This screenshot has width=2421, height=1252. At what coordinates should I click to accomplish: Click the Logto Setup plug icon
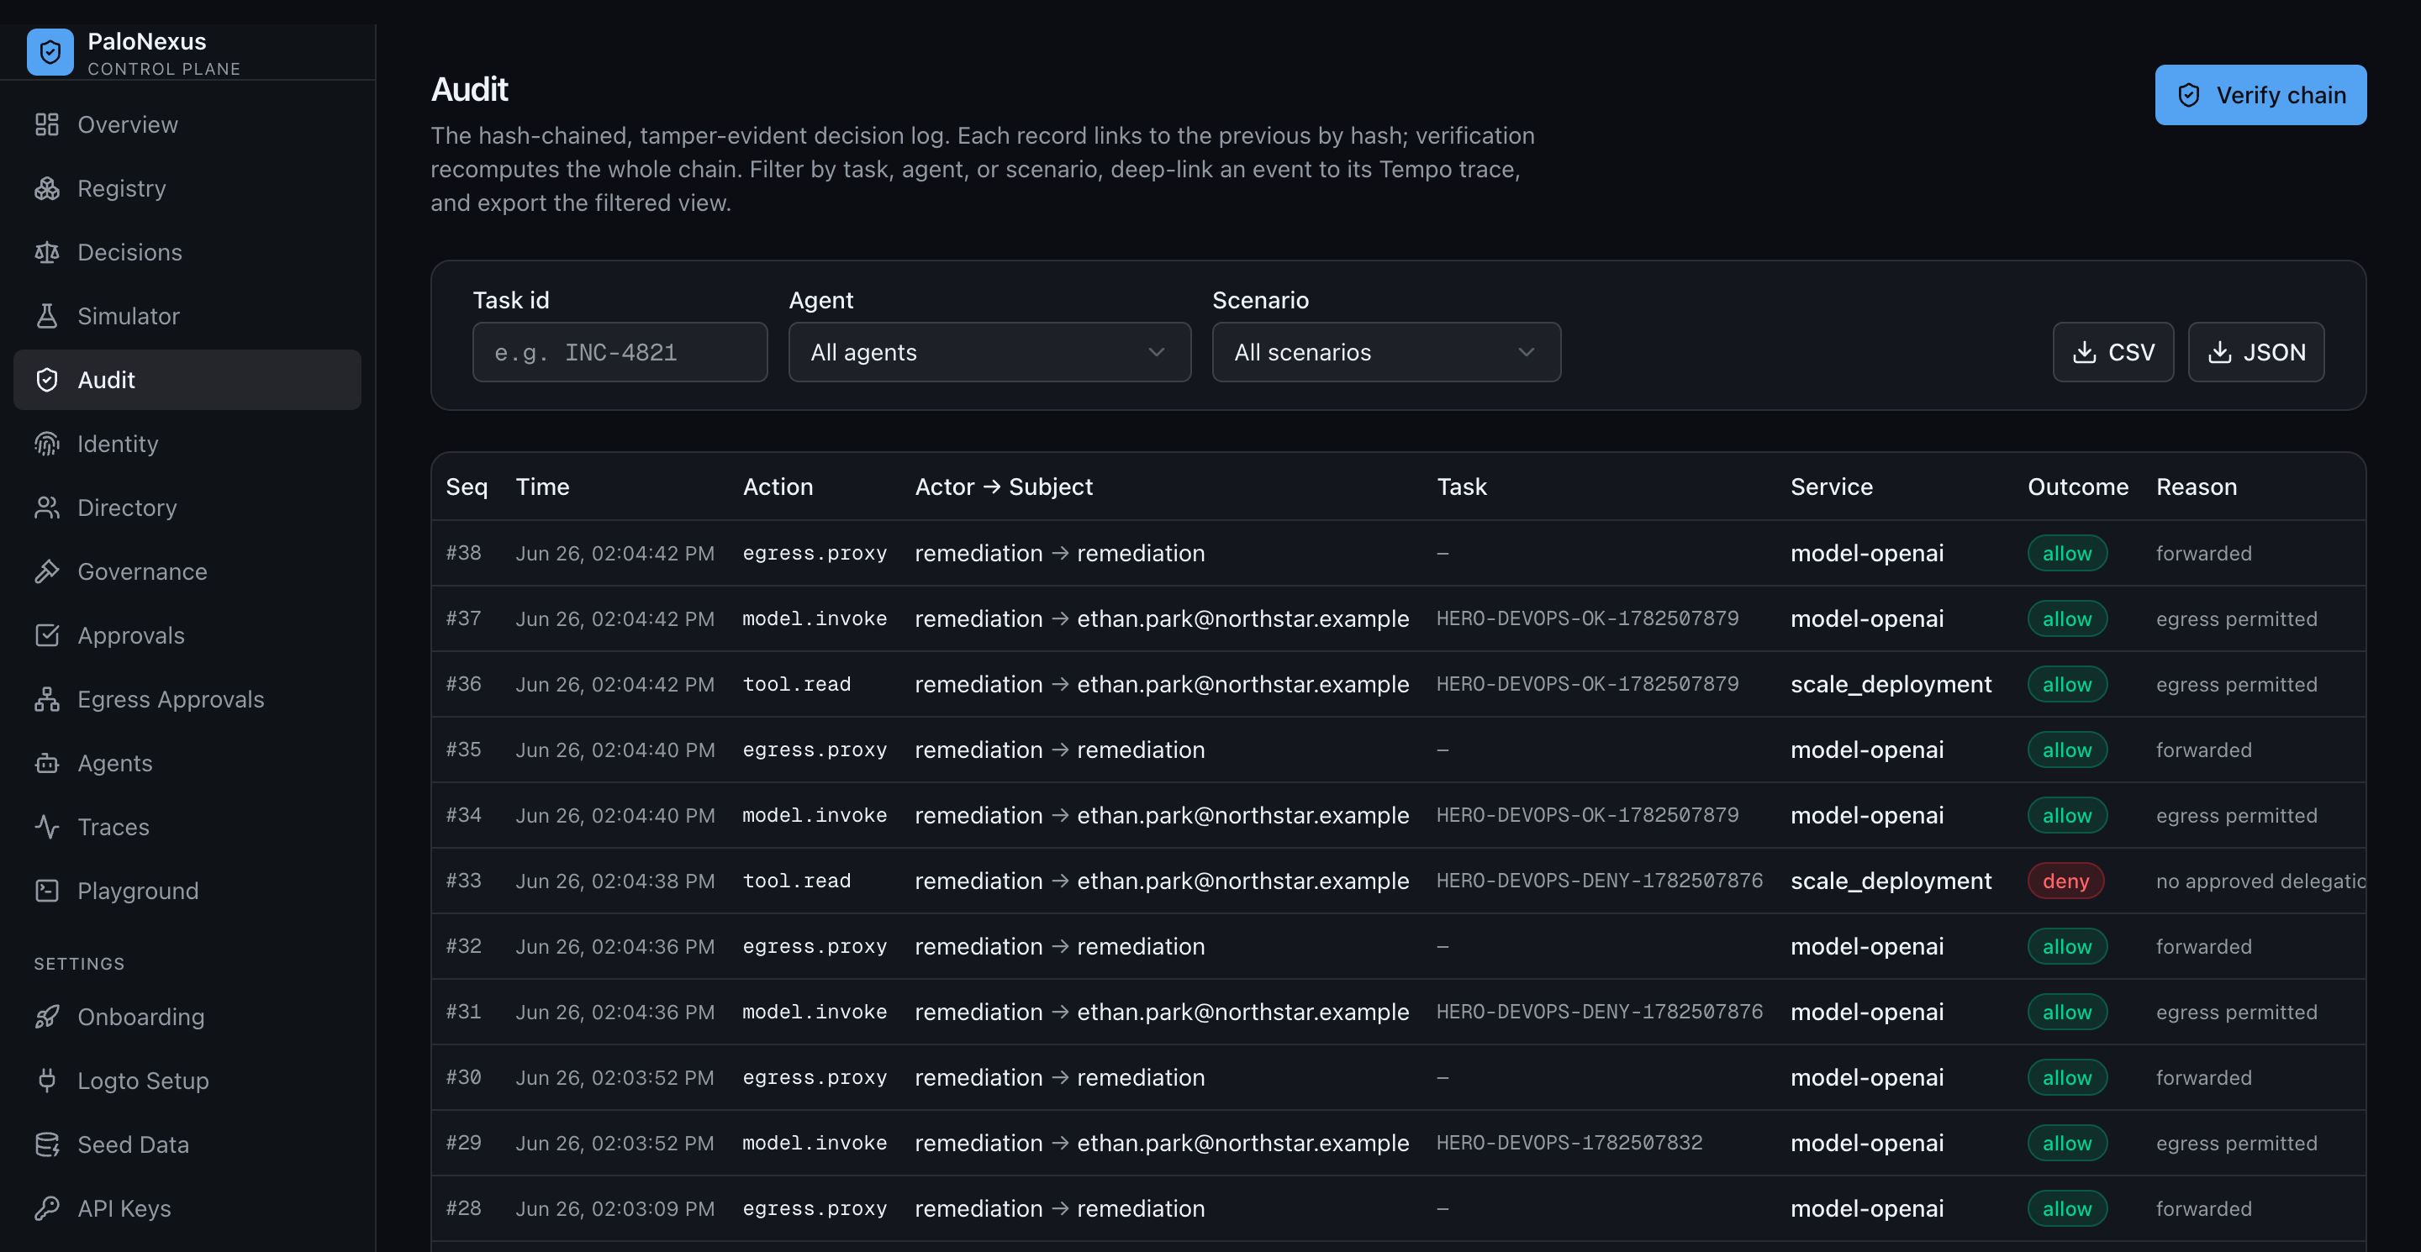point(47,1080)
